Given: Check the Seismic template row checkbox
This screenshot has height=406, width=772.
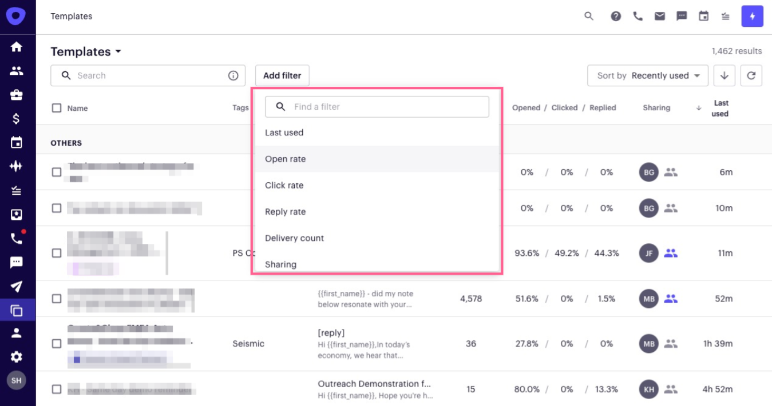Looking at the screenshot, I should click(57, 344).
